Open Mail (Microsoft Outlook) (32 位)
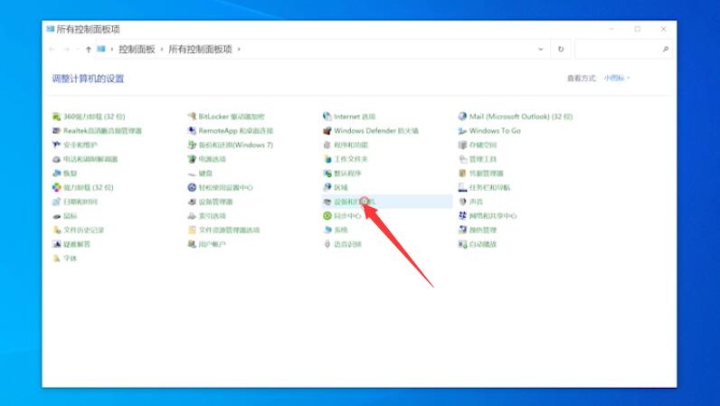 pos(516,117)
